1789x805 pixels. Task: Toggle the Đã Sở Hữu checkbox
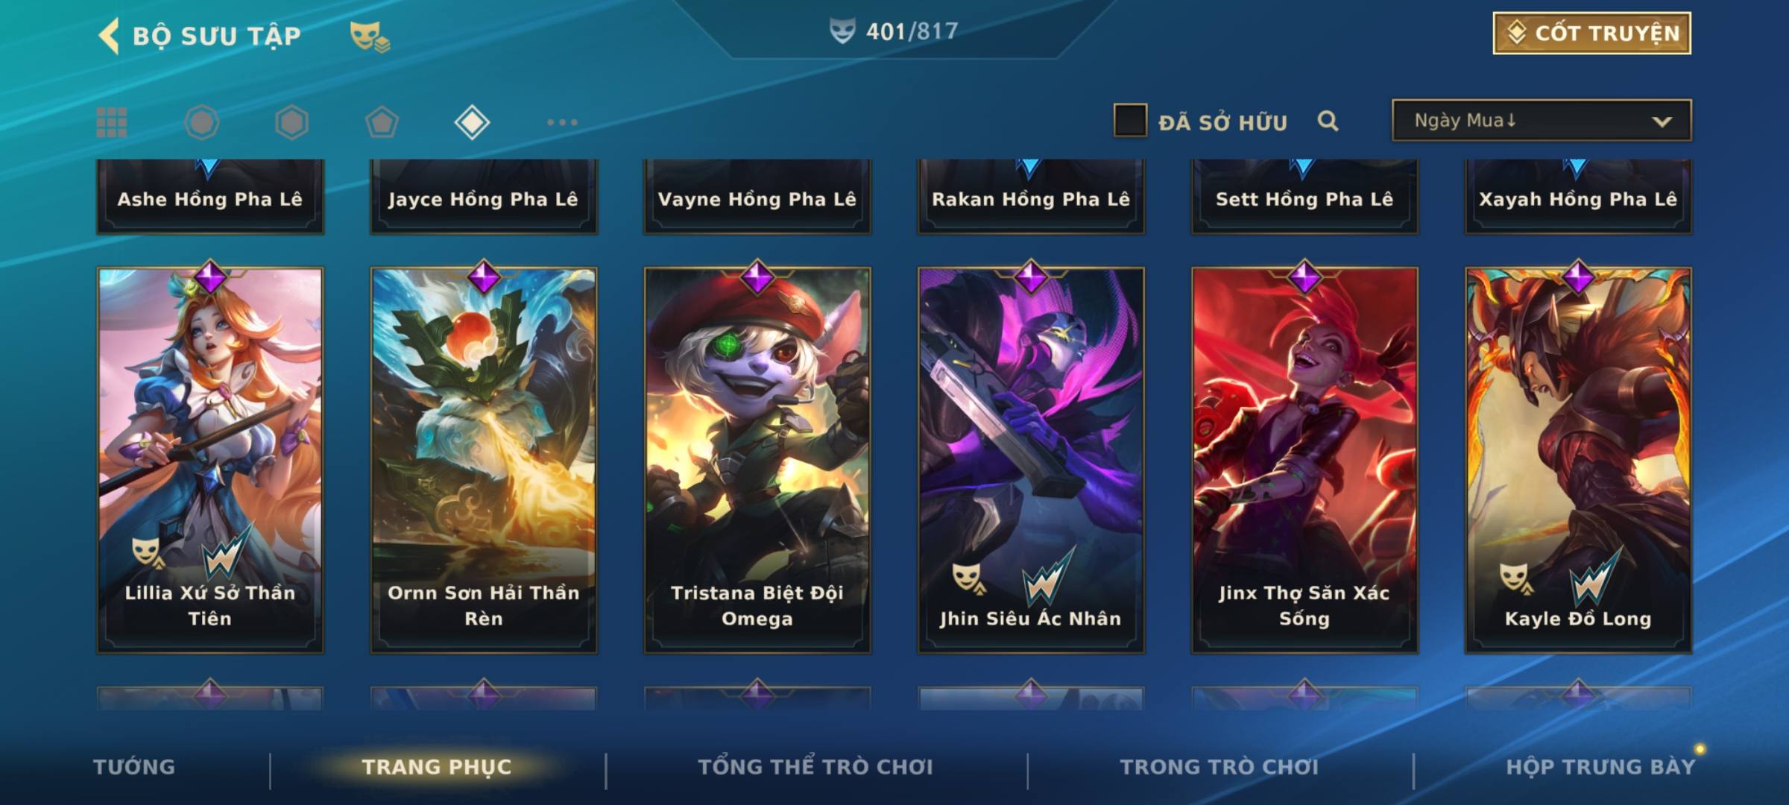tap(1130, 121)
